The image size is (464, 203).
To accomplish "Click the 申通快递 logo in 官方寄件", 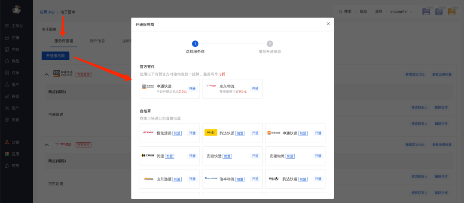I will click(148, 86).
